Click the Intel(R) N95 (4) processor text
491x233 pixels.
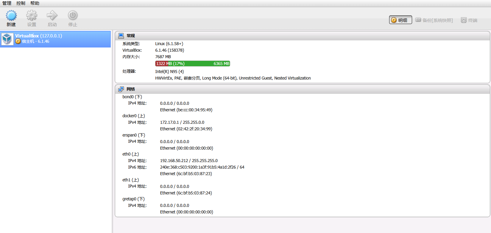169,72
